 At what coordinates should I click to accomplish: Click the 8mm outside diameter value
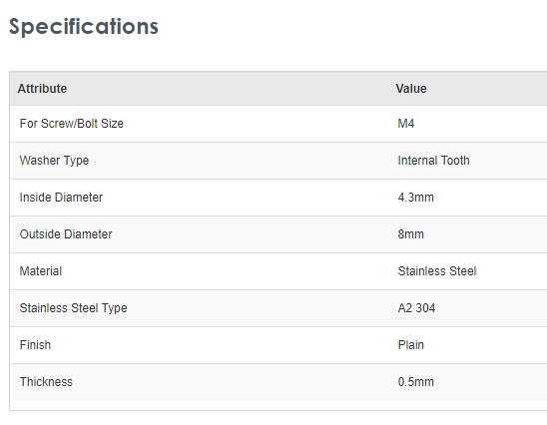[x=411, y=234]
